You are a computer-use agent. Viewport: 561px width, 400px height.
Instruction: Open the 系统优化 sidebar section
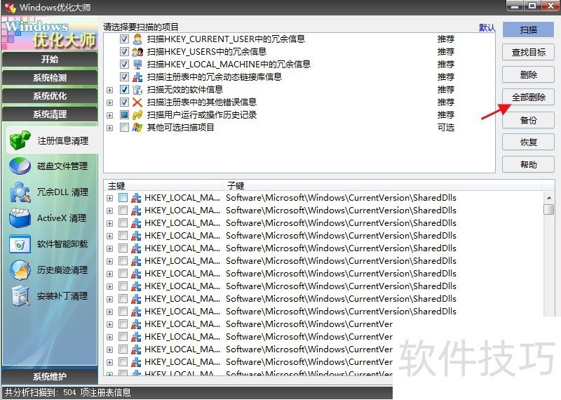[50, 96]
